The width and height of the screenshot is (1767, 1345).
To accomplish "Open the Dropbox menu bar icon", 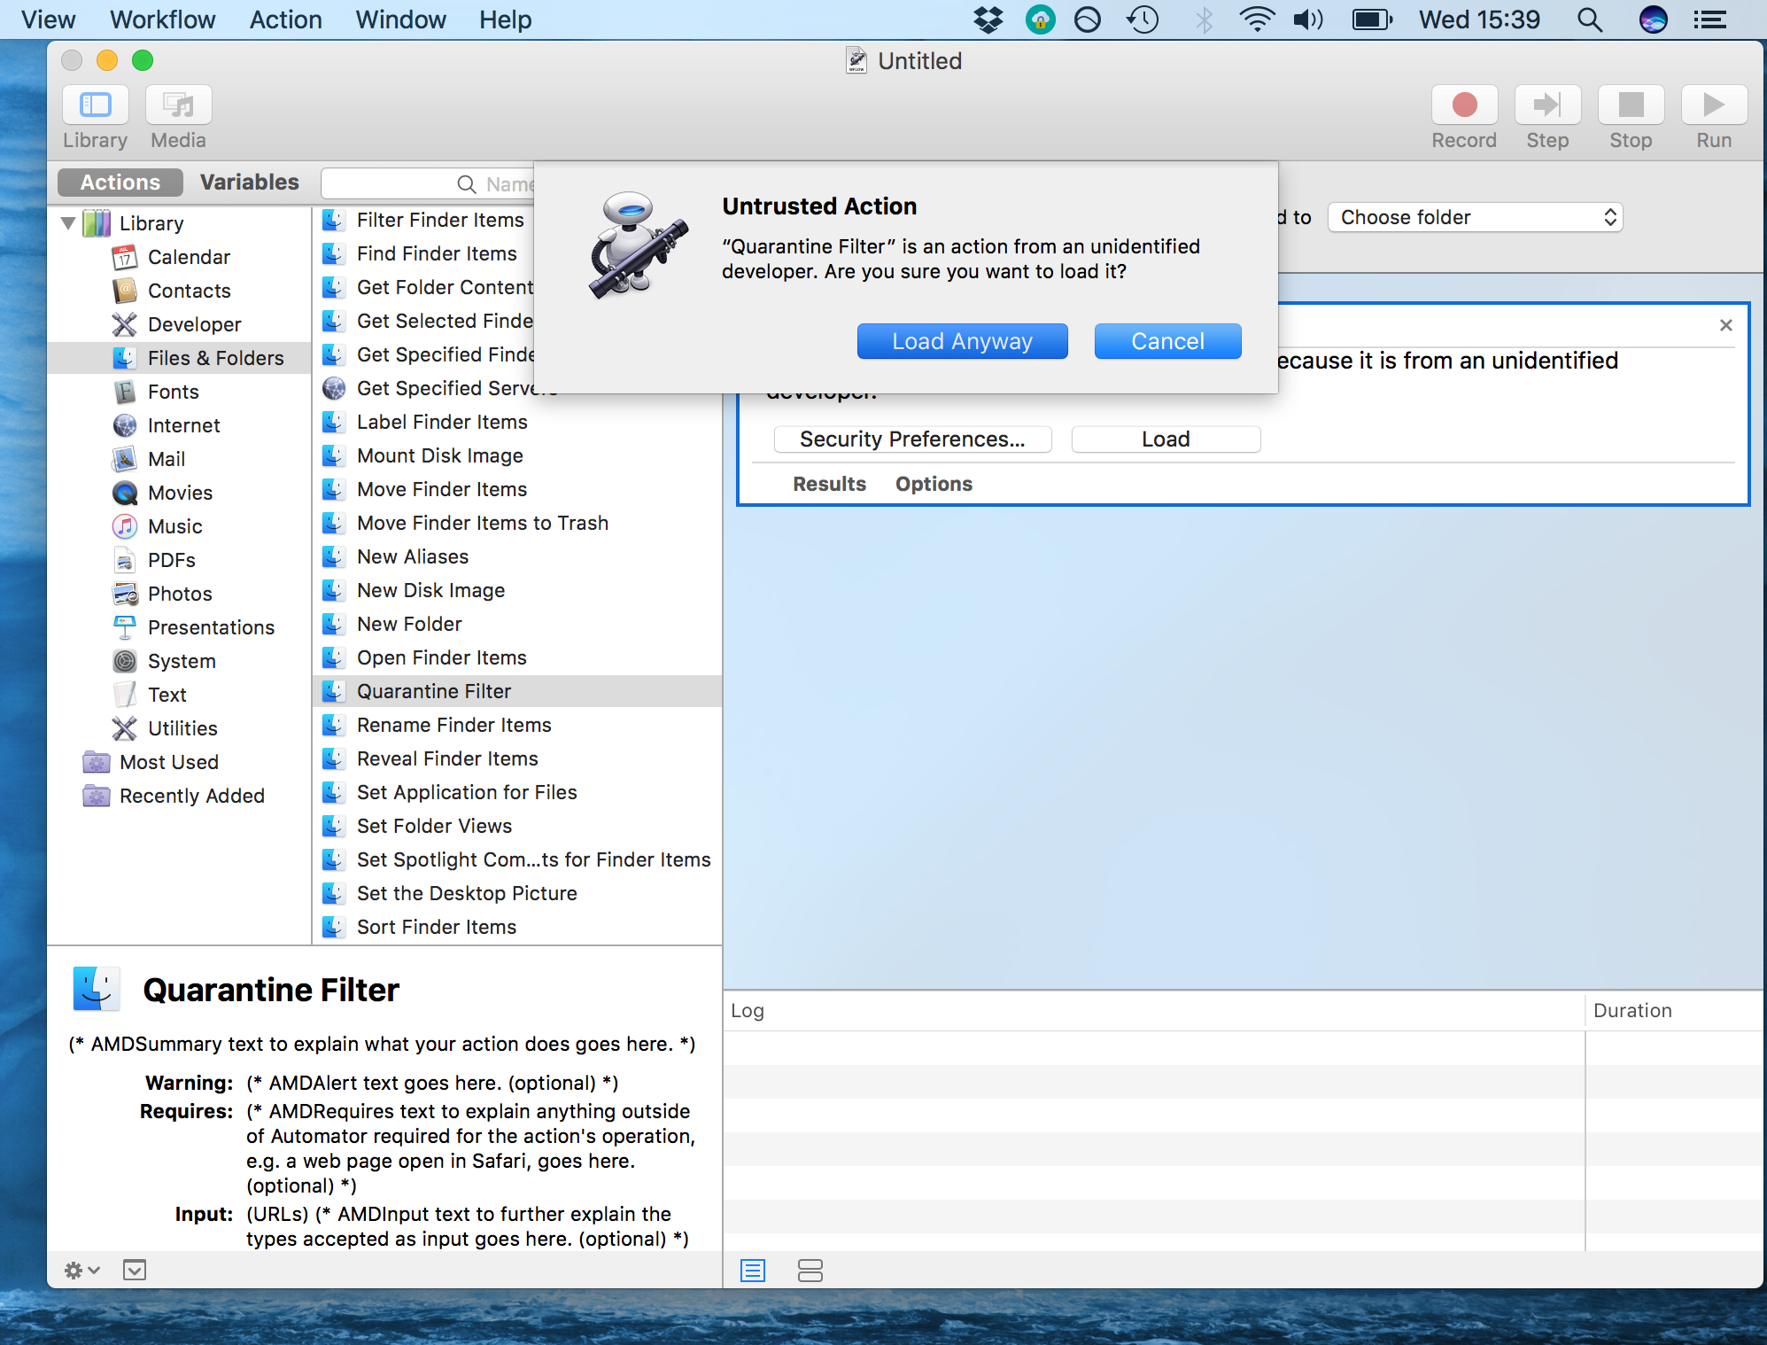I will click(988, 19).
